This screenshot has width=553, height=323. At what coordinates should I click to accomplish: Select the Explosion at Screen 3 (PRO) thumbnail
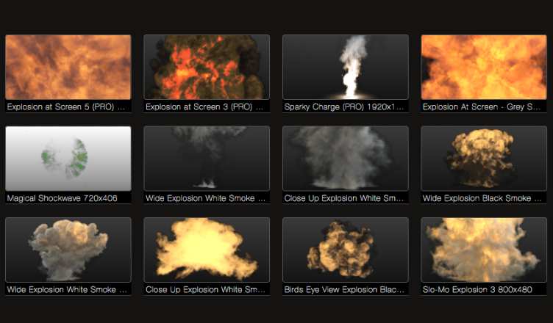pos(207,67)
